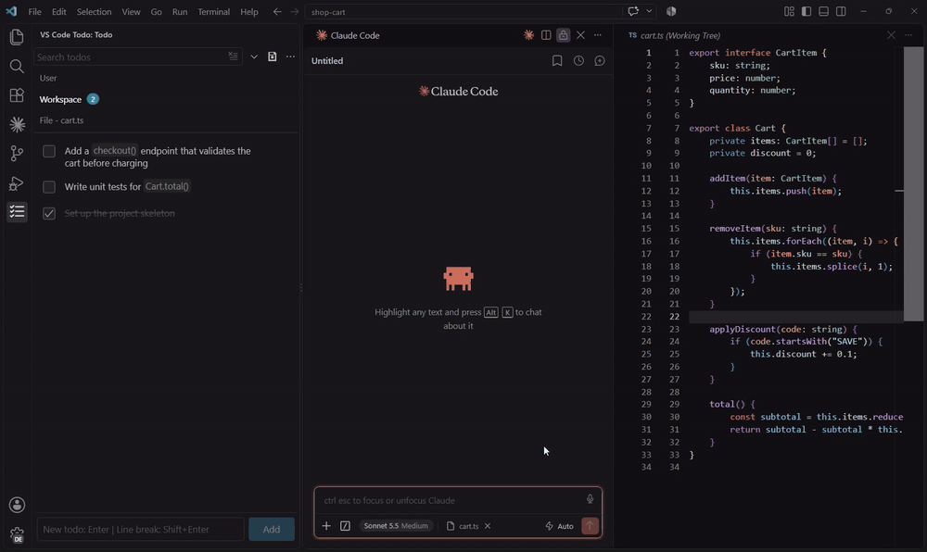
Task: Click the diff editor vertical scrollbar
Action: (x=913, y=183)
